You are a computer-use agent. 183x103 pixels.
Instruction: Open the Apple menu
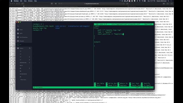(11, 1)
